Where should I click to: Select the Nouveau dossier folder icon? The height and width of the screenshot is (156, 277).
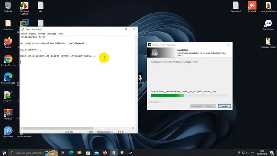pyautogui.click(x=268, y=42)
